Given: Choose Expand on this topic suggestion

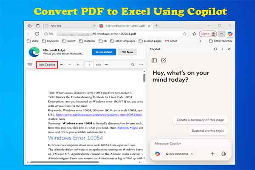Looking at the screenshot, I should (208, 131).
